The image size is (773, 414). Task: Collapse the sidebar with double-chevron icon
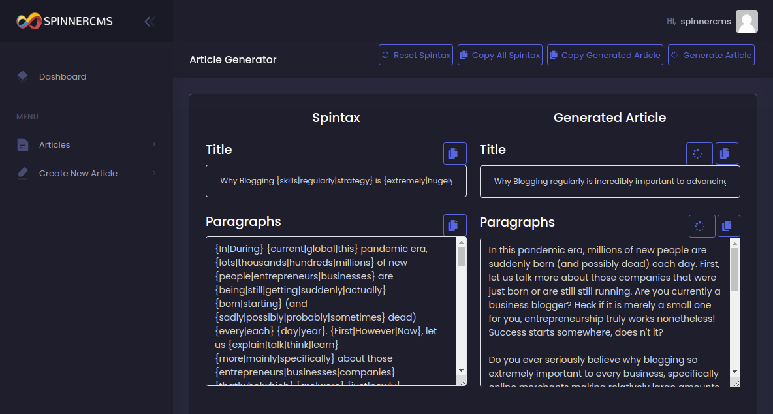pyautogui.click(x=150, y=22)
